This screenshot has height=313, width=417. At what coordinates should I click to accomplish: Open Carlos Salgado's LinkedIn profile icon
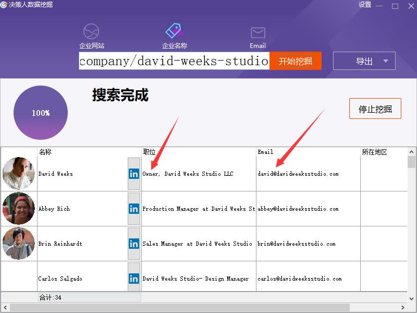pos(134,279)
